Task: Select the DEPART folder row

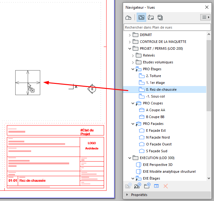Action: pos(164,35)
